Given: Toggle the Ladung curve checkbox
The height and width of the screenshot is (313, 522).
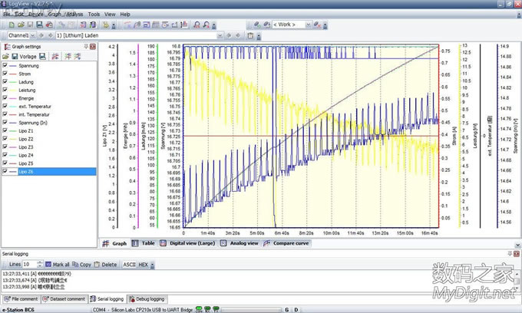Looking at the screenshot, I should (5, 82).
